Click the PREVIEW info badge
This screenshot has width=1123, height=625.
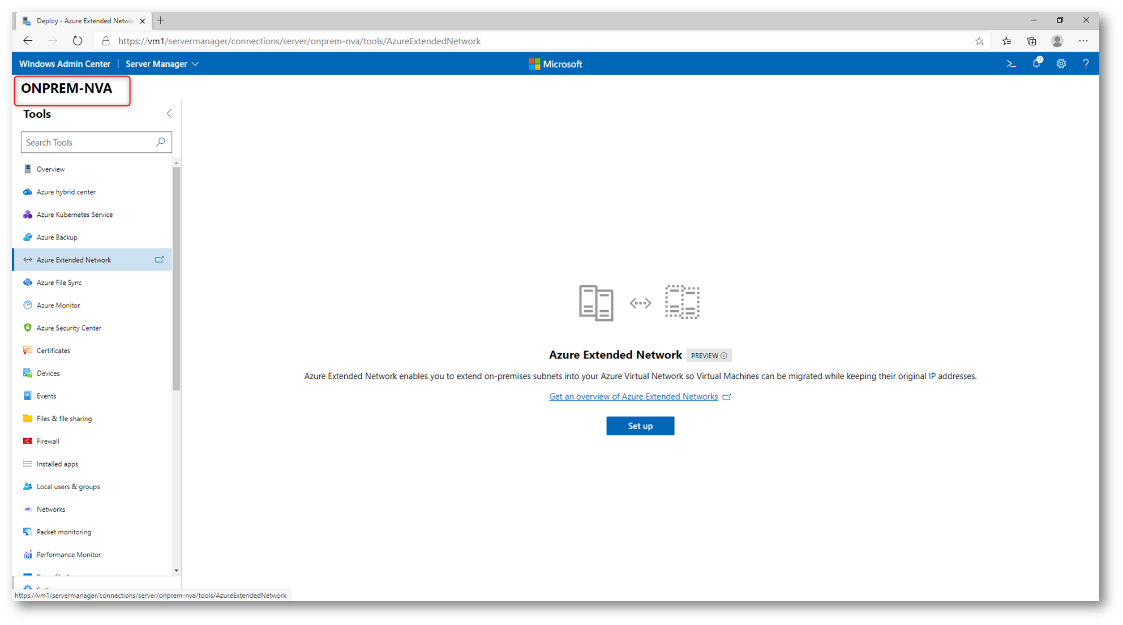709,356
